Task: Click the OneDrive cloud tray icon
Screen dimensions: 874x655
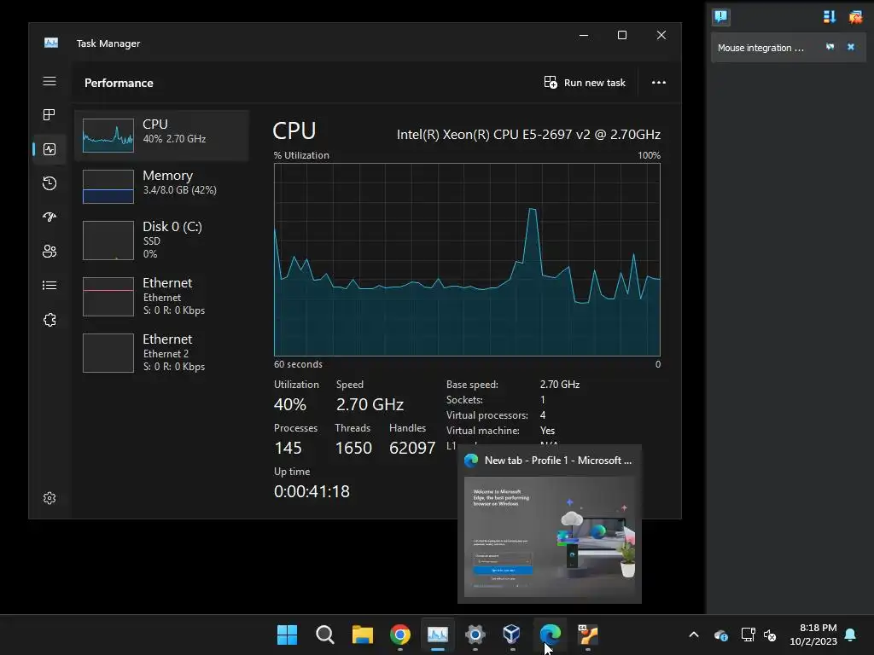Action: coord(720,635)
